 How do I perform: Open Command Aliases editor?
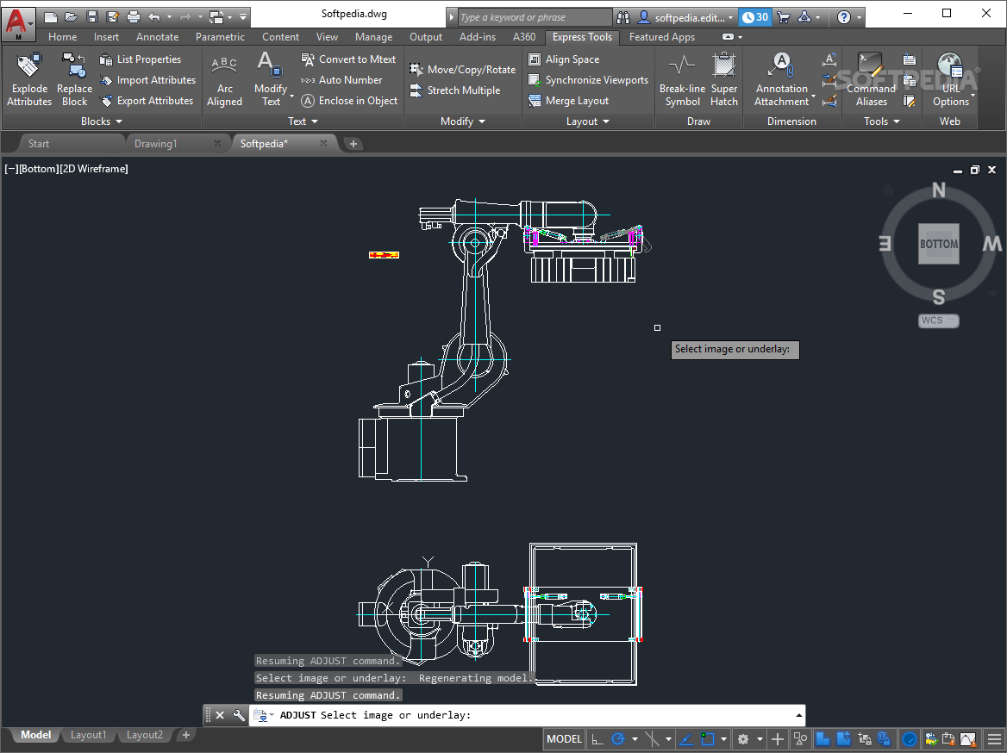click(871, 80)
